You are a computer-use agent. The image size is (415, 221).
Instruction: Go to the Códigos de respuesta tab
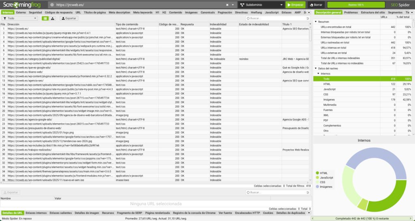pos(58,13)
